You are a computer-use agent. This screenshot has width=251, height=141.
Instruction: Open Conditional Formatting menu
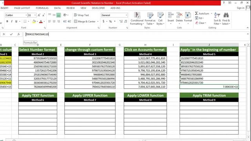tap(137, 18)
